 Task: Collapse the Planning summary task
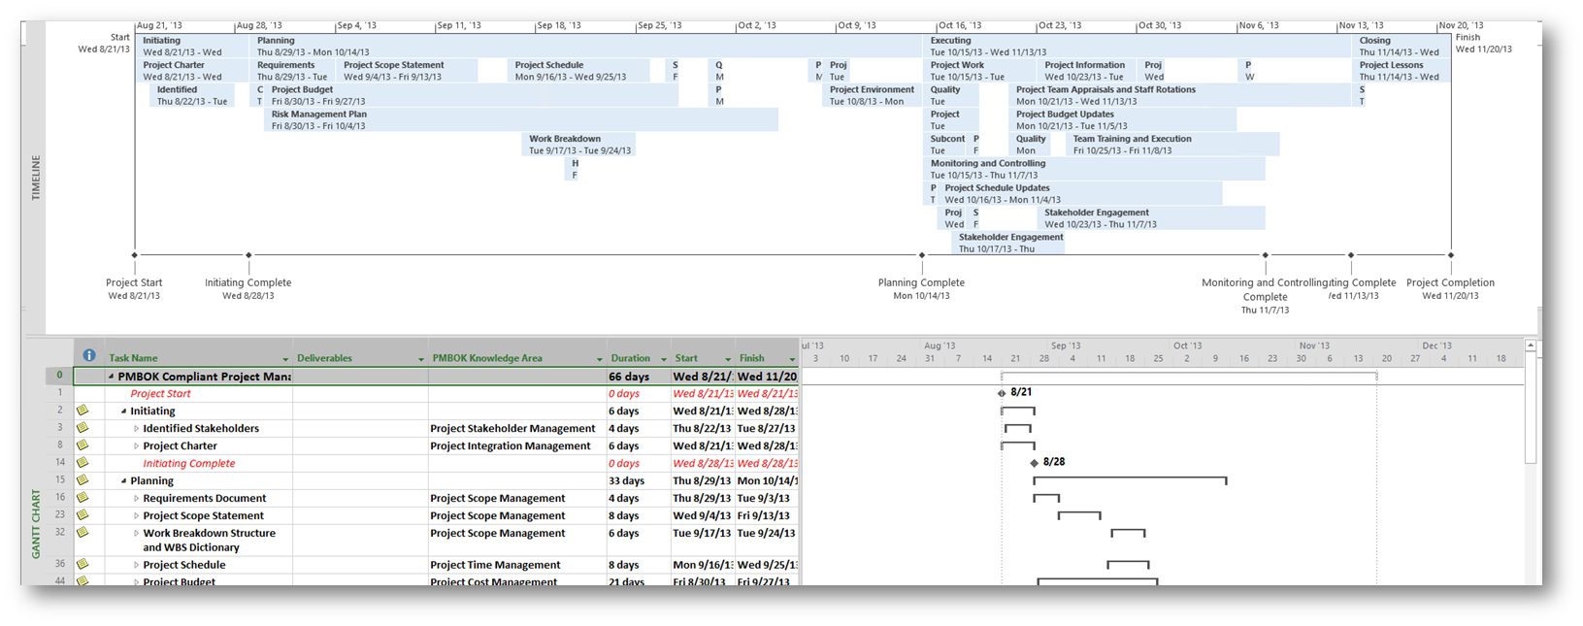coord(124,481)
